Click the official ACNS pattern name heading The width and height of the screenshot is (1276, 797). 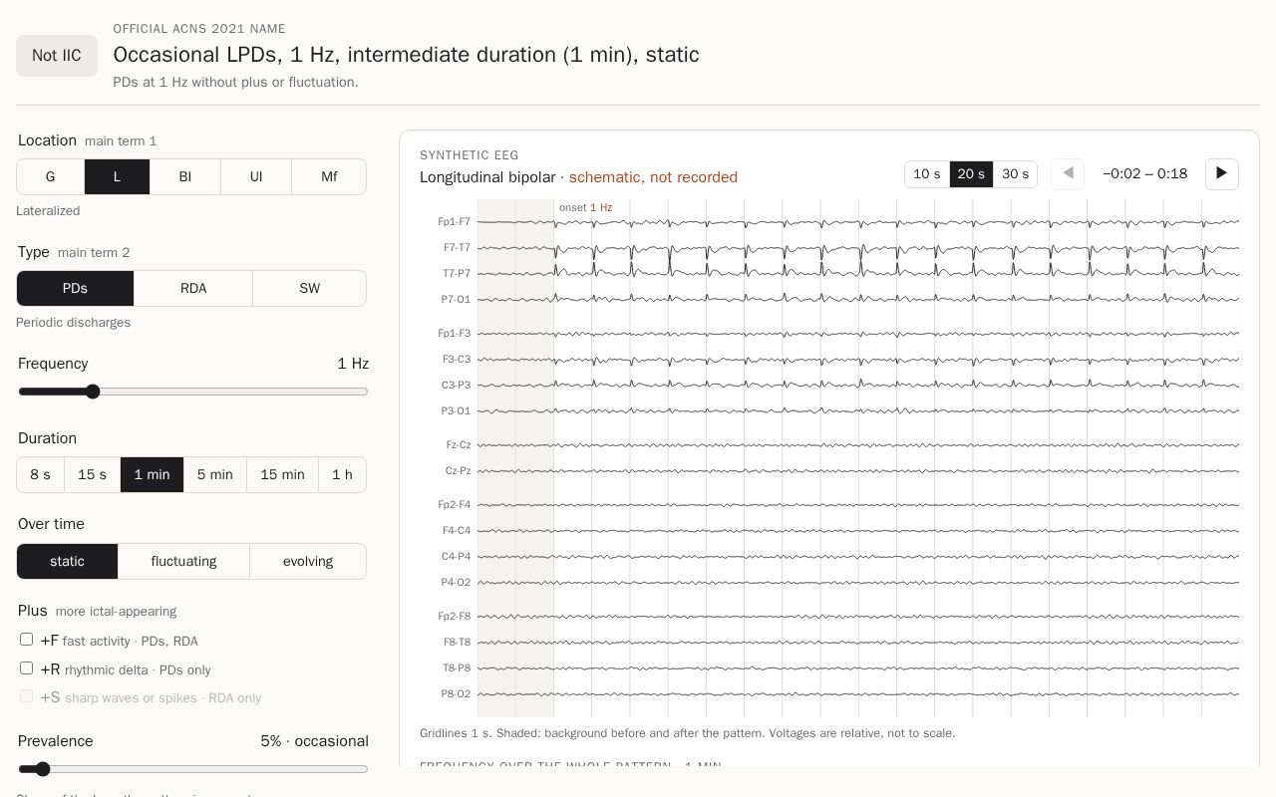pyautogui.click(x=407, y=55)
